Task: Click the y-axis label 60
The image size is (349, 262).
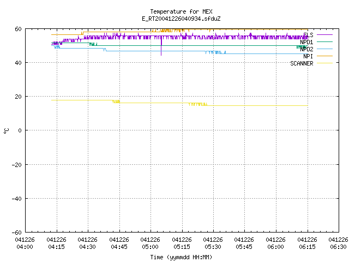Action: (18, 29)
